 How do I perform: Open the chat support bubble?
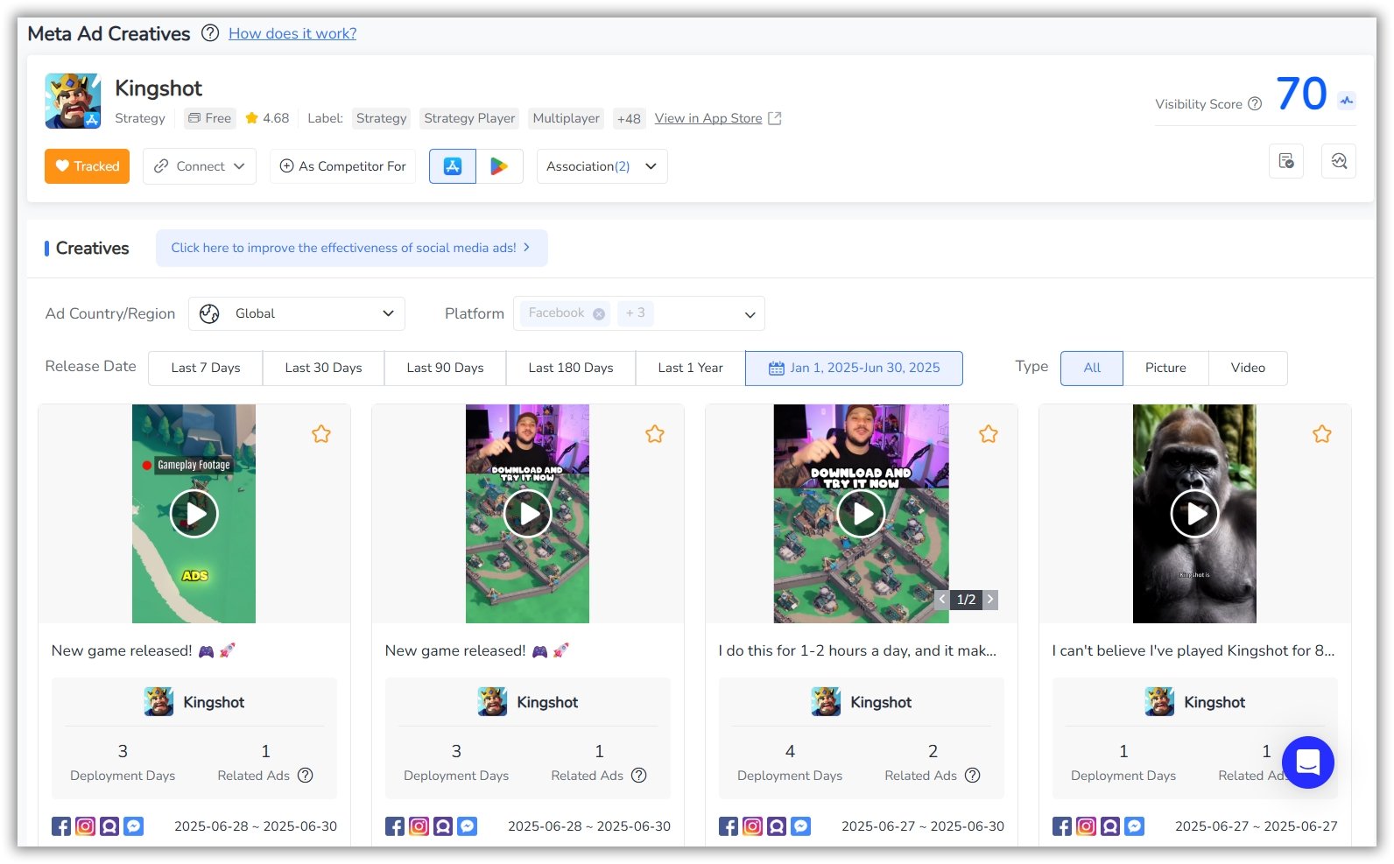tap(1308, 762)
